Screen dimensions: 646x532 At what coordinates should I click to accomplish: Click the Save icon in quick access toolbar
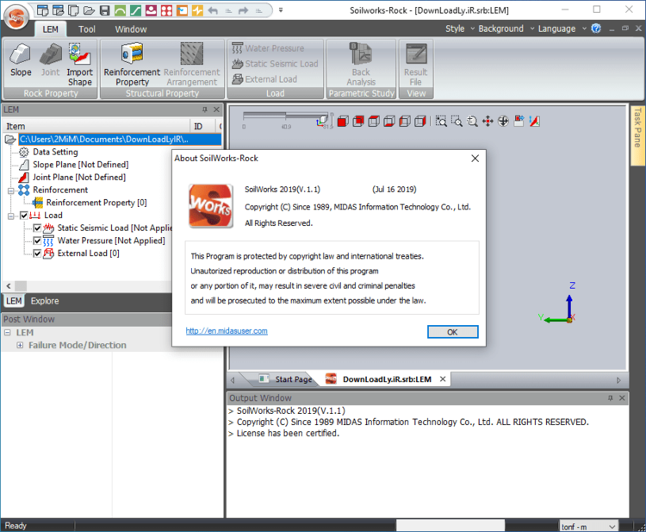coord(104,10)
